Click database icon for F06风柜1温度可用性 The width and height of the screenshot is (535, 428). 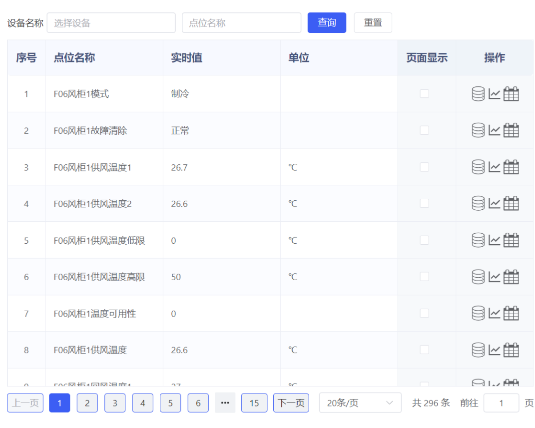tap(478, 314)
